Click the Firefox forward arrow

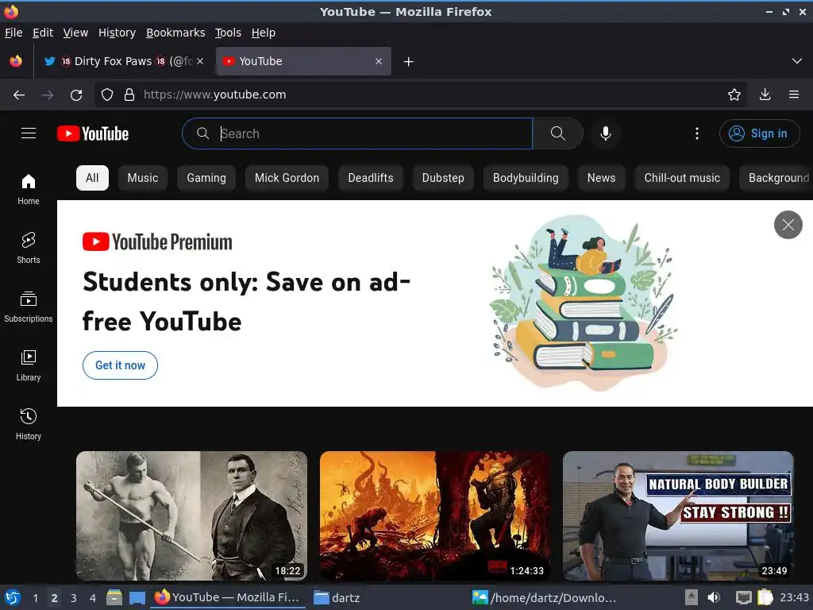(x=48, y=95)
